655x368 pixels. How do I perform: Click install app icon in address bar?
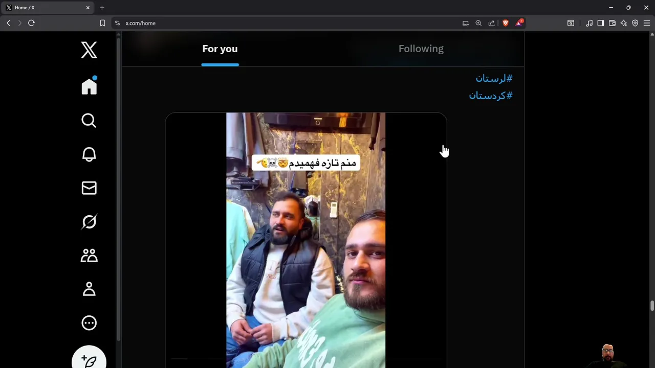click(x=465, y=23)
